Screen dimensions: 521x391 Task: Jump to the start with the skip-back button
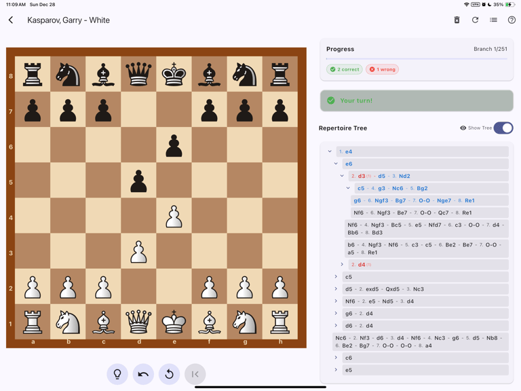point(195,374)
